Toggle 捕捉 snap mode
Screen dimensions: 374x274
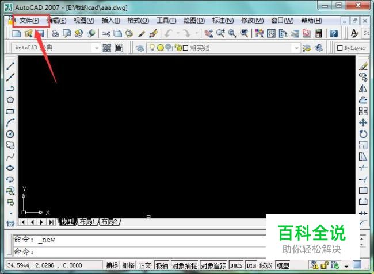click(x=112, y=265)
